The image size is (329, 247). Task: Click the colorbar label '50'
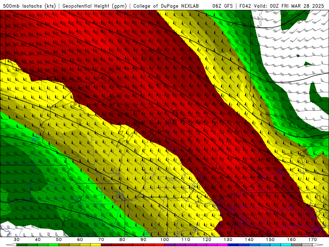59,240
